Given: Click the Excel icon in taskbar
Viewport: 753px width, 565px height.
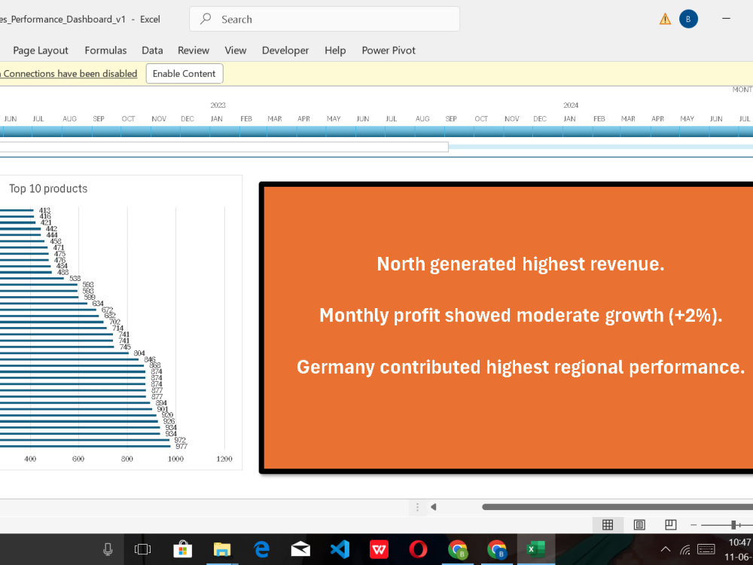Looking at the screenshot, I should click(535, 549).
